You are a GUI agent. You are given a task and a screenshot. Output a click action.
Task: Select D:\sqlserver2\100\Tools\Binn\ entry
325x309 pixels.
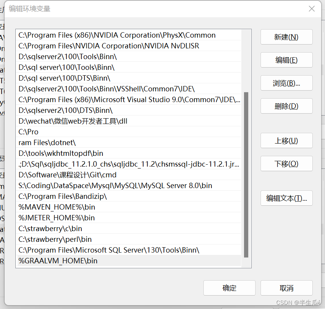pyautogui.click(x=129, y=56)
